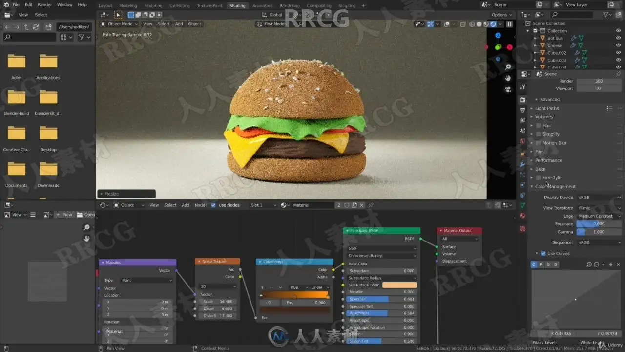Expand the Volumes panel
This screenshot has width=625, height=352.
pos(543,117)
